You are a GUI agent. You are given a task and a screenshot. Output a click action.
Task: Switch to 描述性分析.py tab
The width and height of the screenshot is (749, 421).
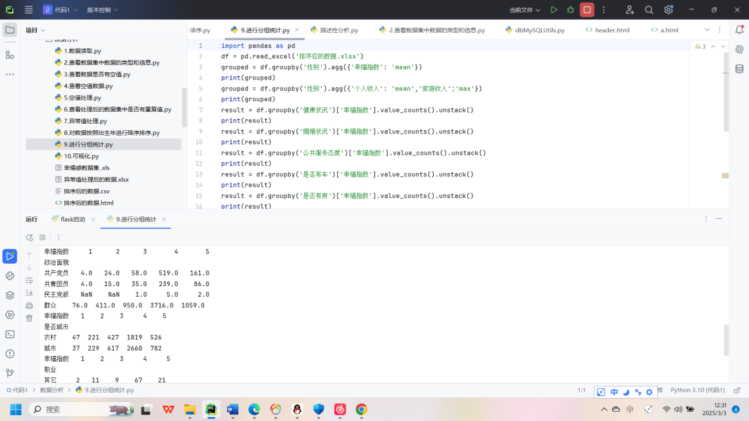coord(334,30)
